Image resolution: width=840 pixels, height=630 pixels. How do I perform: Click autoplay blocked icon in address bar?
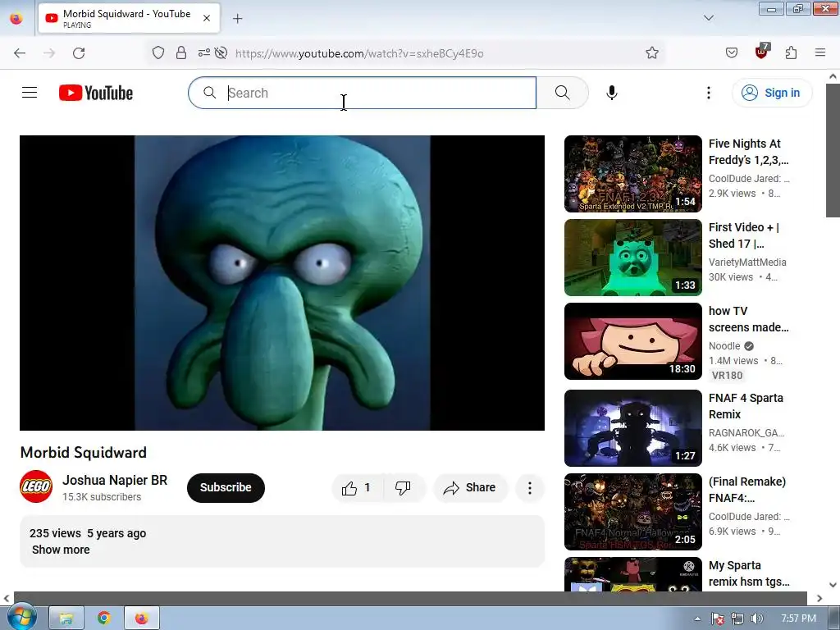pyautogui.click(x=221, y=52)
